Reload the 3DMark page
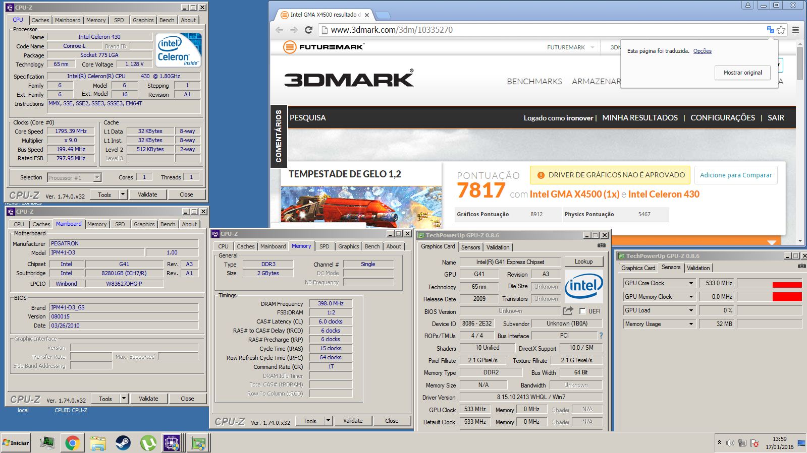 309,30
